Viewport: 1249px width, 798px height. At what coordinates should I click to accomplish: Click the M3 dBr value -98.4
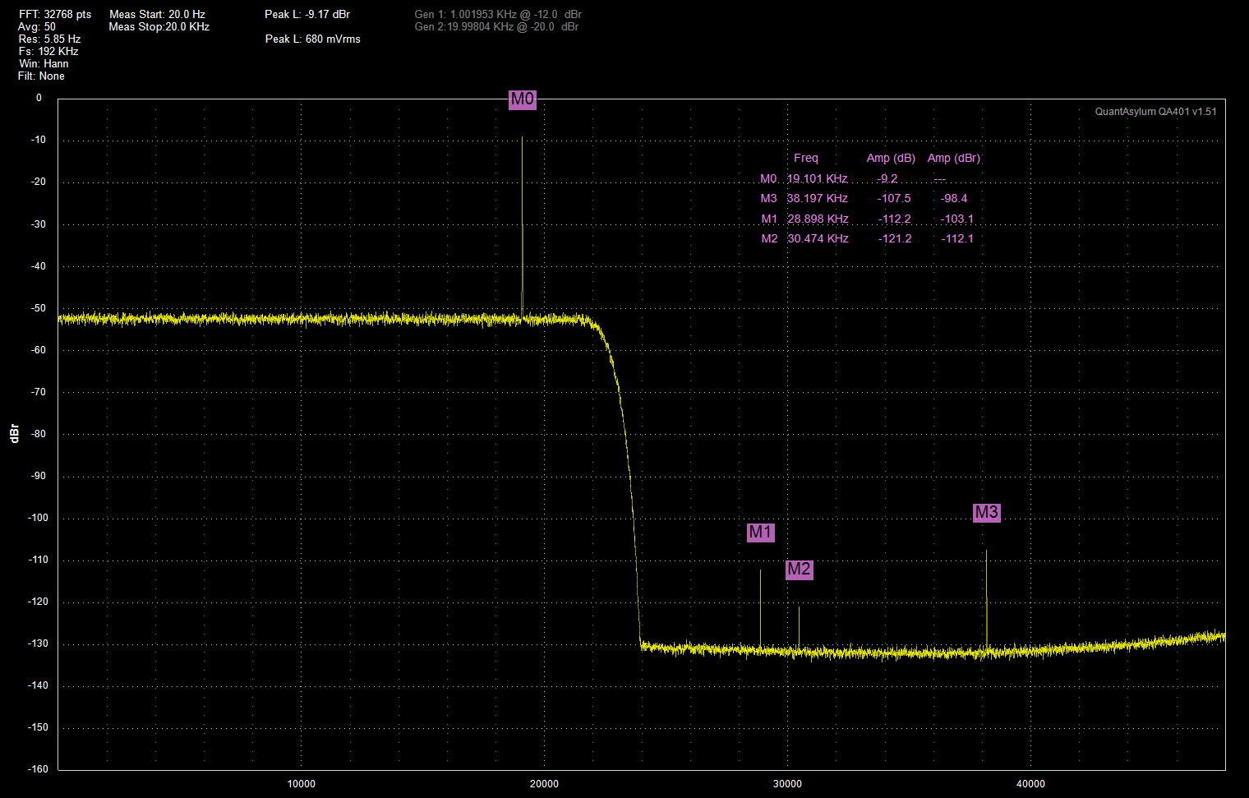(x=954, y=199)
